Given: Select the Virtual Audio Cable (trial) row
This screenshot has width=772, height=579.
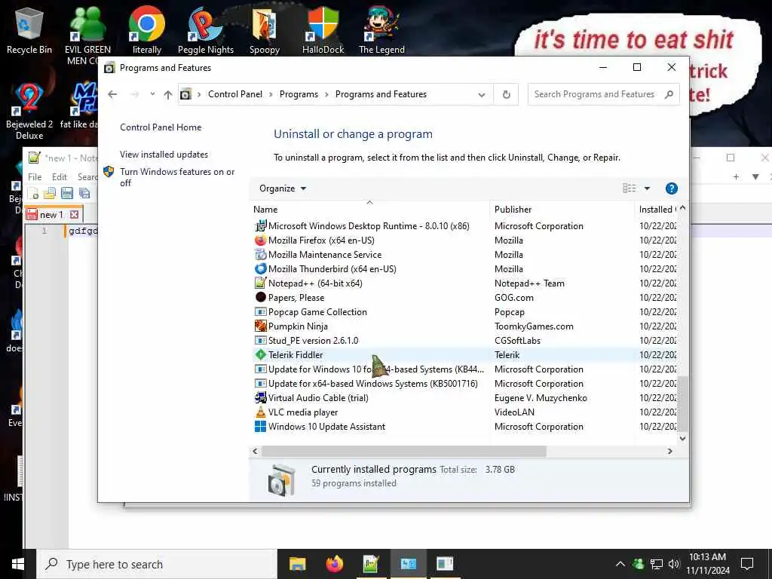Looking at the screenshot, I should [x=464, y=398].
